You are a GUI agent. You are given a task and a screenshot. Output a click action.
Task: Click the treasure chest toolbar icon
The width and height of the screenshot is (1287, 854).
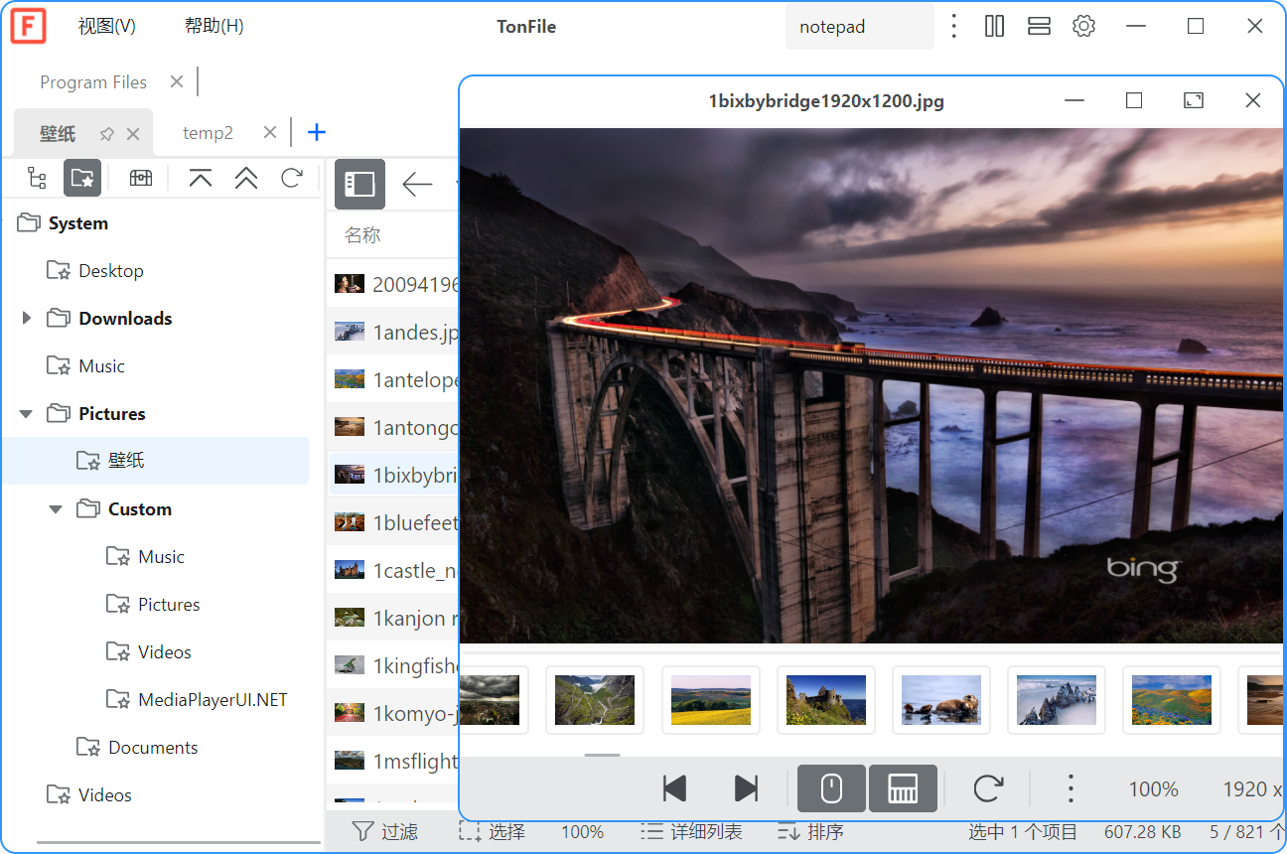click(140, 178)
